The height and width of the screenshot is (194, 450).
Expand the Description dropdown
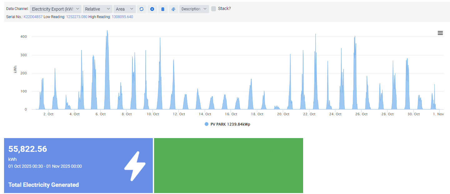194,9
